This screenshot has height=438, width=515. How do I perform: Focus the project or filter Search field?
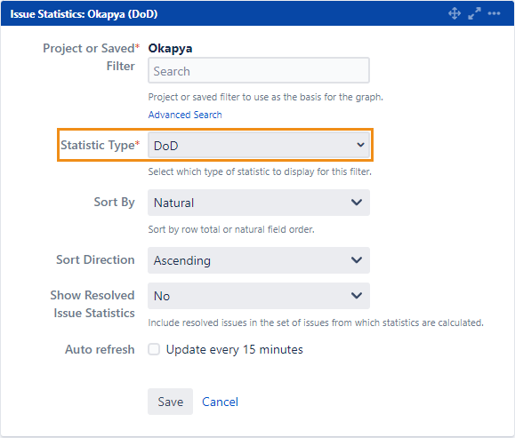pos(259,70)
